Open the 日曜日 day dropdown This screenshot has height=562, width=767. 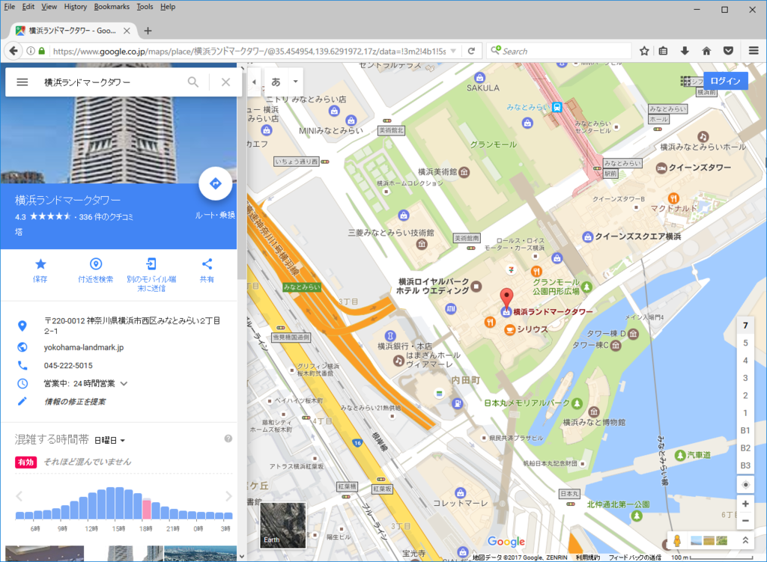coord(109,440)
